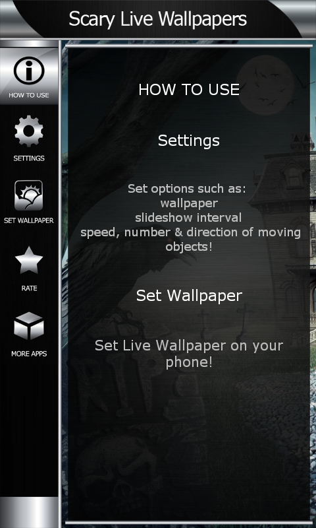Click the moon with bats in background
Screen dimensions: 316x528
[x=265, y=86]
